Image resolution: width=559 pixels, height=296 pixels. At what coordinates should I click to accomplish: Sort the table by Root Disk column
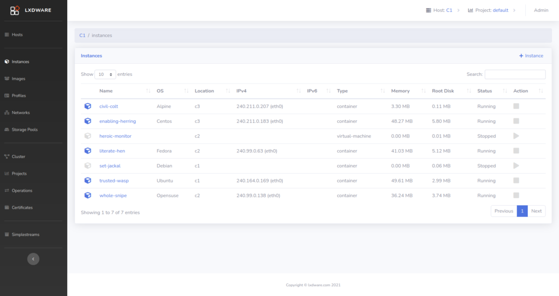(x=451, y=91)
